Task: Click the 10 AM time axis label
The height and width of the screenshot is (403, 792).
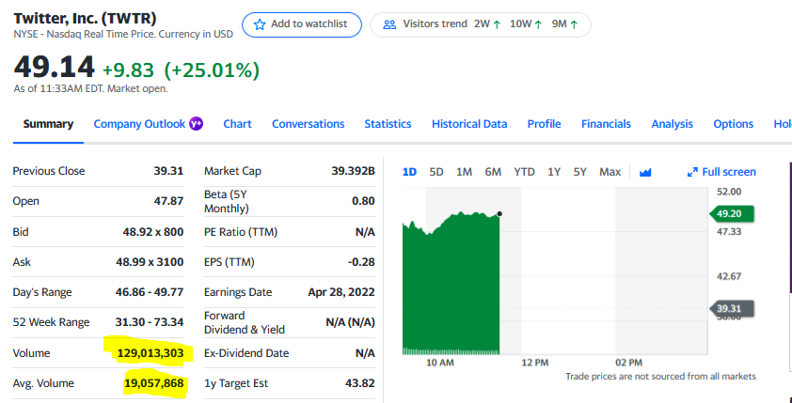Action: 440,363
